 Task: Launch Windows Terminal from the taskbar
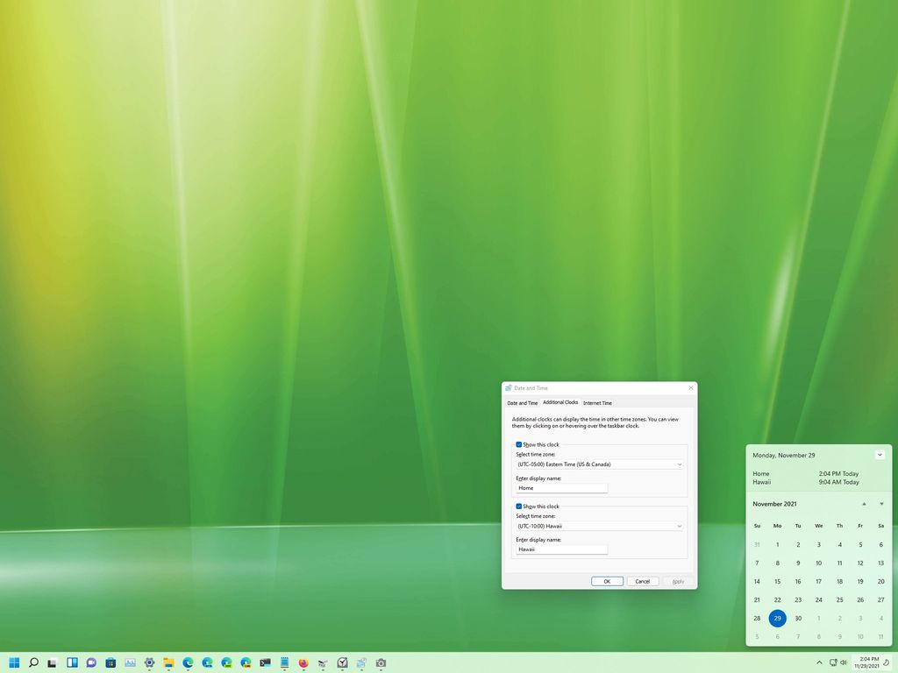263,662
